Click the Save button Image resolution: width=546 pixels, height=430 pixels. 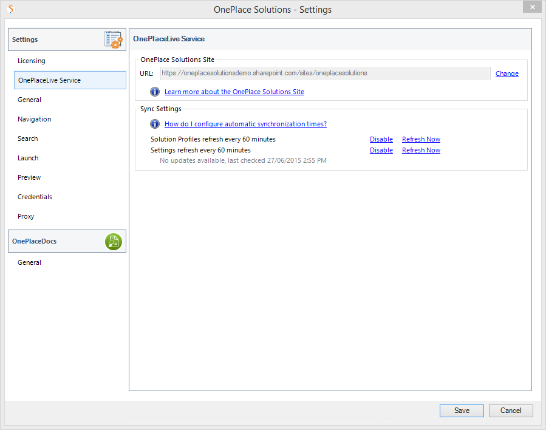[x=462, y=411]
